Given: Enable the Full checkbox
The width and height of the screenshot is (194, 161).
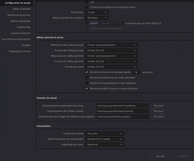Looking at the screenshot, I should (87, 1).
